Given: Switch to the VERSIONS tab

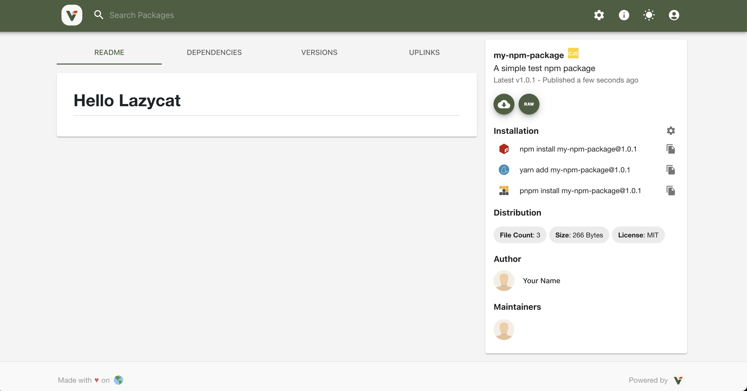Looking at the screenshot, I should [319, 53].
